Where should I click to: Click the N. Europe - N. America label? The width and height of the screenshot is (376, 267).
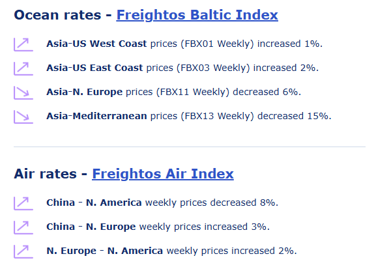104,251
